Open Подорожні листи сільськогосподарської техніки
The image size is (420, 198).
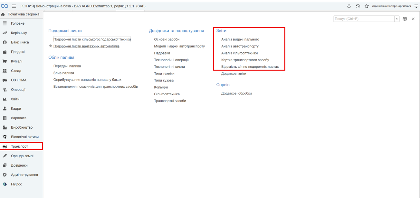point(92,39)
